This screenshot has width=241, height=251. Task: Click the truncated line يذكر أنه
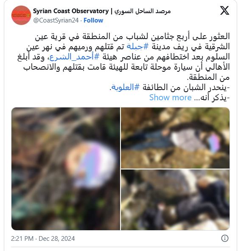[x=212, y=98]
